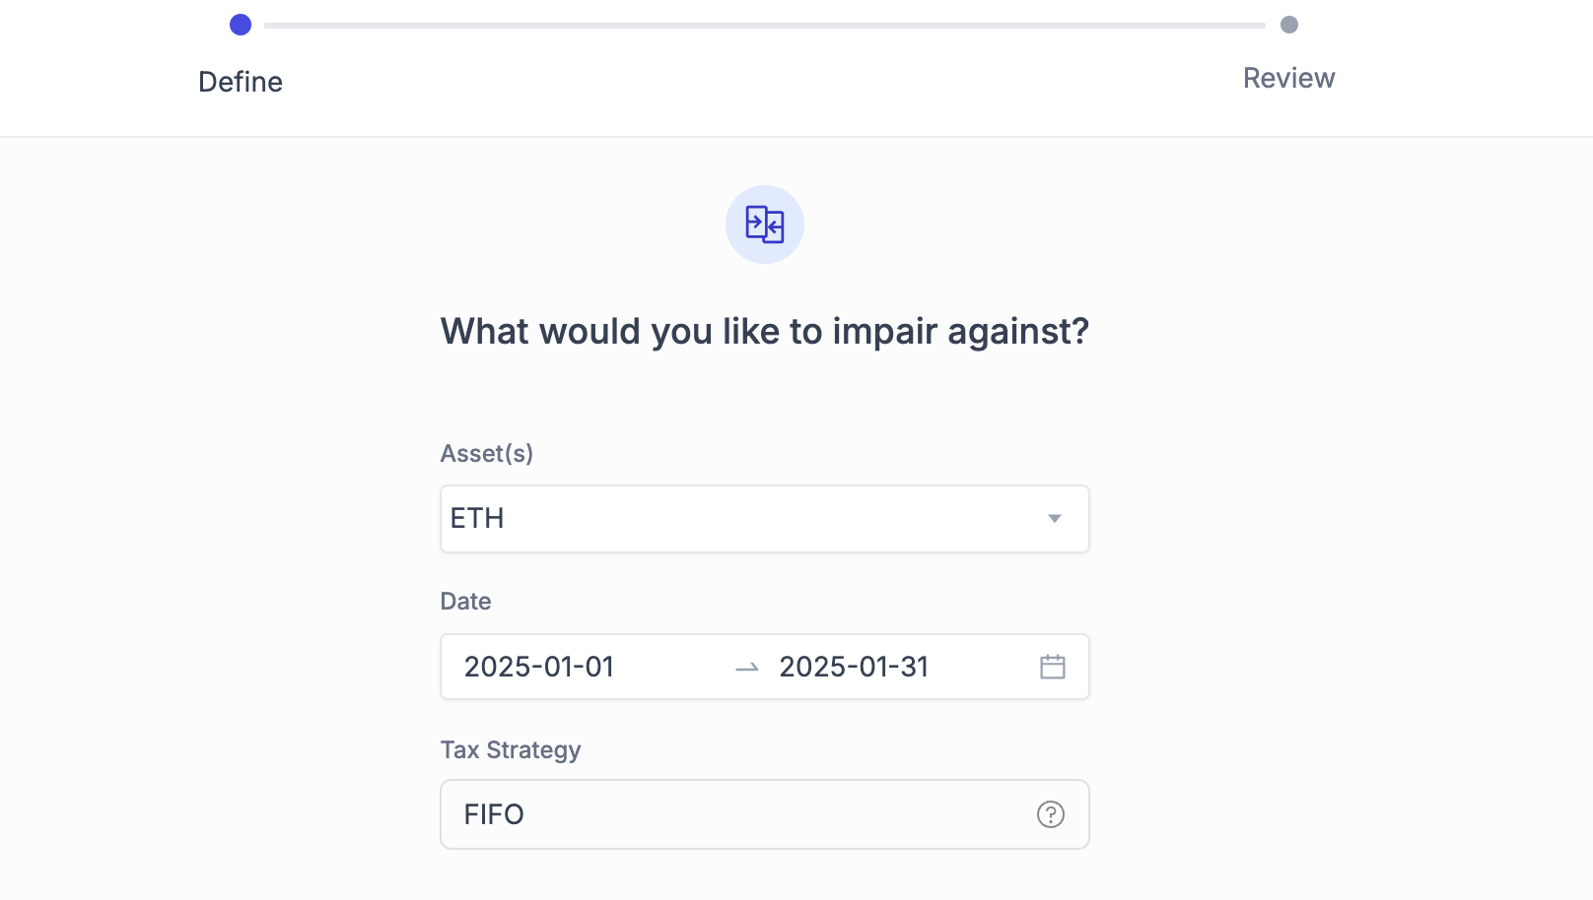Click the question mark help icon beside FIFO
1593x900 pixels.
pos(1051,814)
